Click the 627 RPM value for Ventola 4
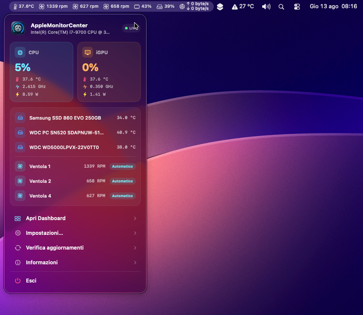The width and height of the screenshot is (363, 315). tap(96, 195)
